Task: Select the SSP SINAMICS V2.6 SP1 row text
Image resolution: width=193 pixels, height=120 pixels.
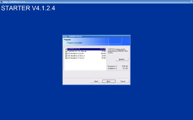Action: [76, 54]
